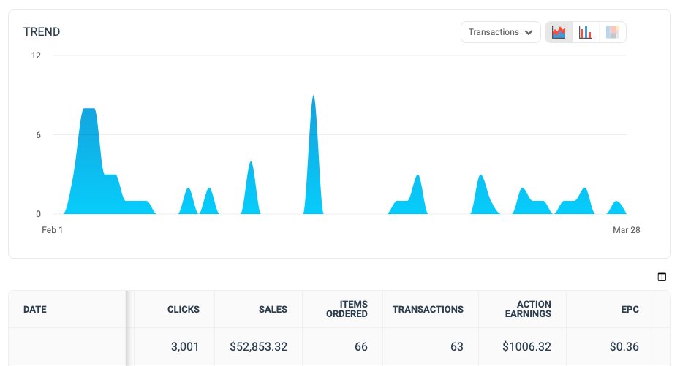Viewport: 680px width, 366px height.
Task: Switch to heatmap chart view
Action: coord(612,32)
